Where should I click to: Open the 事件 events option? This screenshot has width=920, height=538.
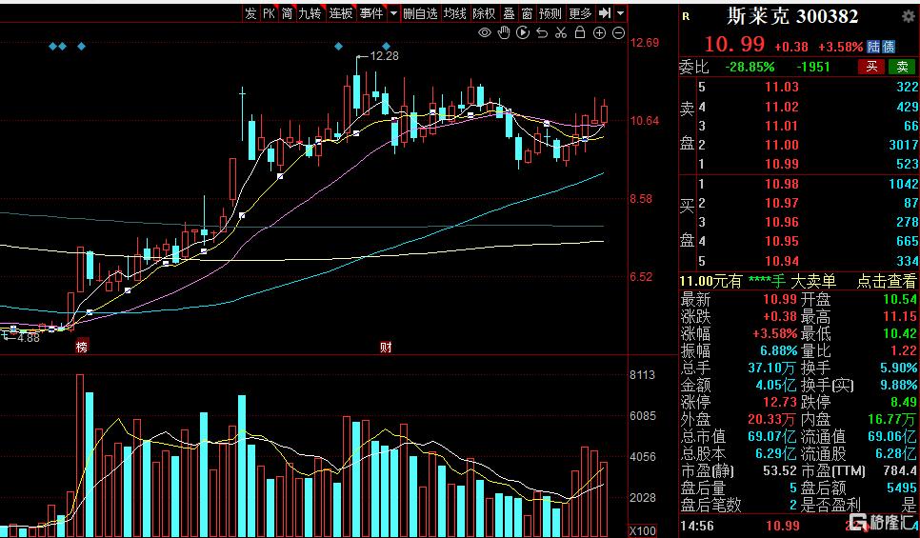[x=370, y=13]
